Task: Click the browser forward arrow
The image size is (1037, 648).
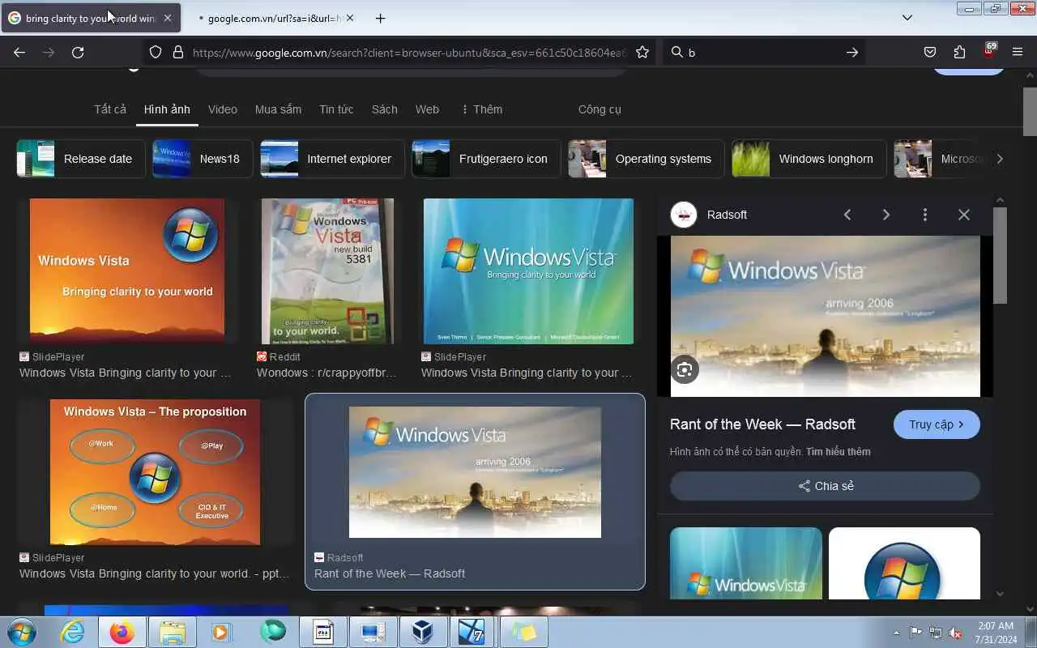Action: (x=49, y=52)
